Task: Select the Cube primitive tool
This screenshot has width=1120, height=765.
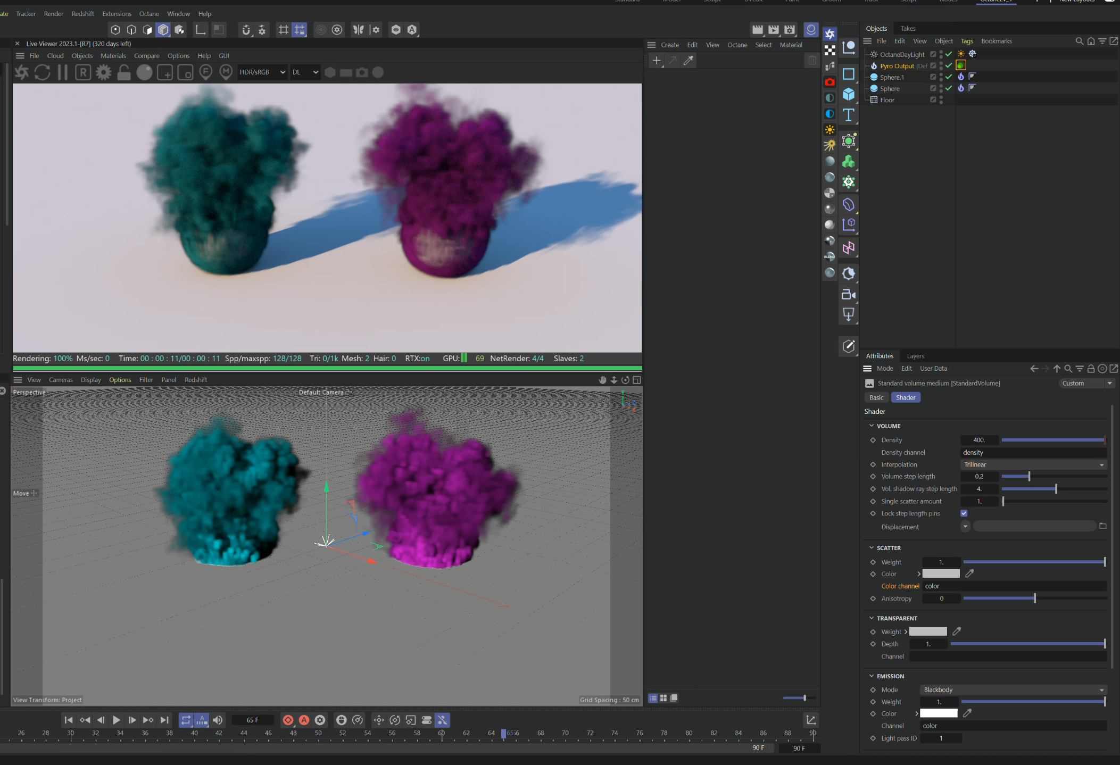Action: coord(849,94)
